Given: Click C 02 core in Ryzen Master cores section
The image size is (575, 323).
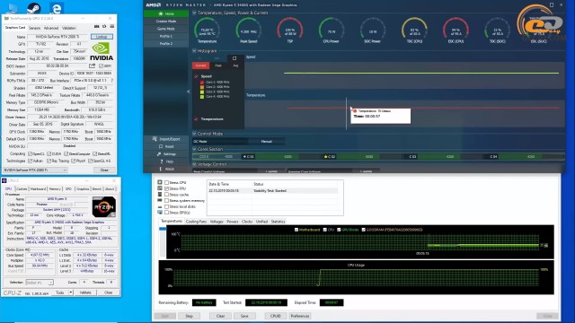Looking at the screenshot, I should (330, 157).
